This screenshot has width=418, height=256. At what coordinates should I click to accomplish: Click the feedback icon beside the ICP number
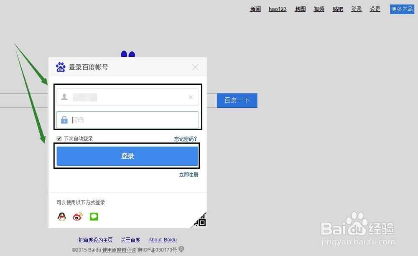pos(181,249)
